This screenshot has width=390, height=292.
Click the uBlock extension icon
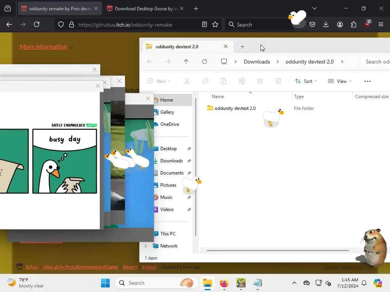coord(368,24)
